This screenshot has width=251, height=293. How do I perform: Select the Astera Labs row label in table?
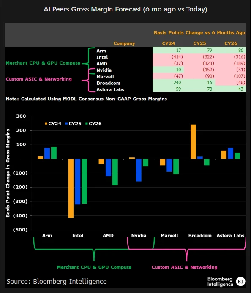(110, 89)
